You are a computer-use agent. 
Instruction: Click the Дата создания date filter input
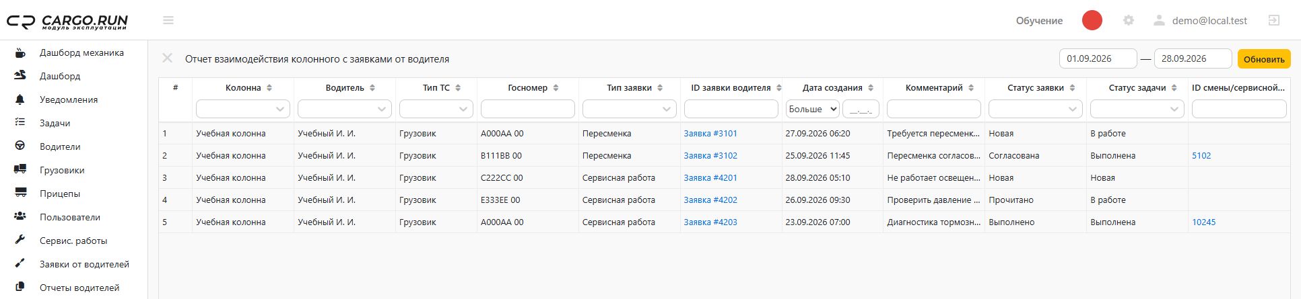861,109
